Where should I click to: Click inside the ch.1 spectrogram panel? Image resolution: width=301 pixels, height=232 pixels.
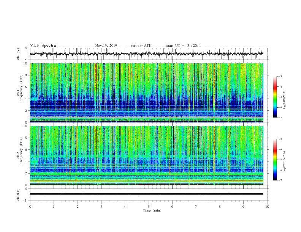[x=146, y=92]
